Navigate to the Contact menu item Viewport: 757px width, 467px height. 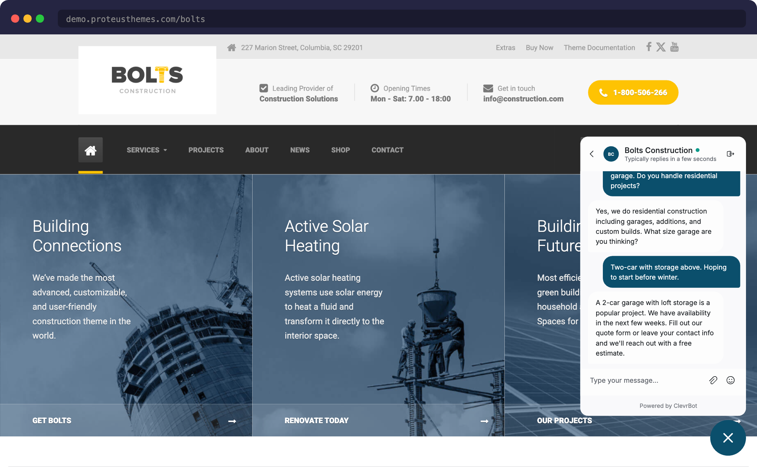pyautogui.click(x=387, y=150)
